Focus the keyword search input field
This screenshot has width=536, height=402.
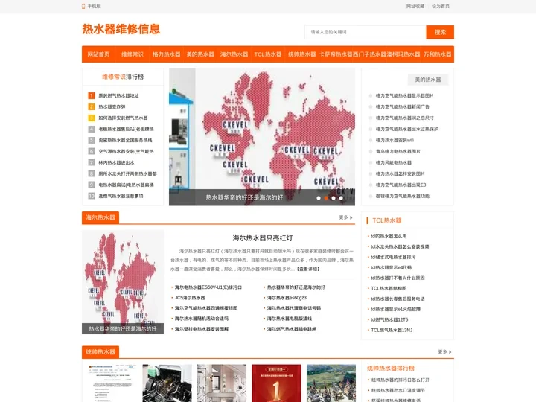[x=365, y=32]
